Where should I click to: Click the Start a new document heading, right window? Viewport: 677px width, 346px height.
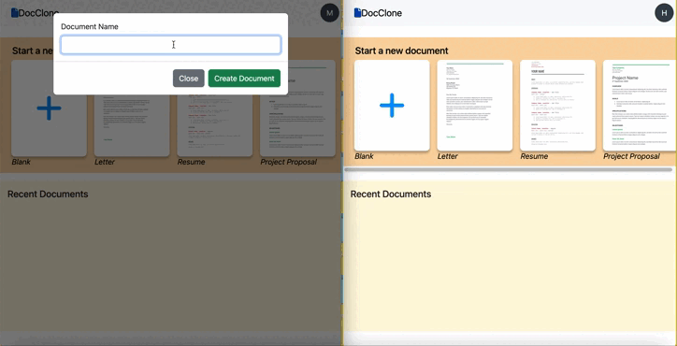(x=401, y=50)
